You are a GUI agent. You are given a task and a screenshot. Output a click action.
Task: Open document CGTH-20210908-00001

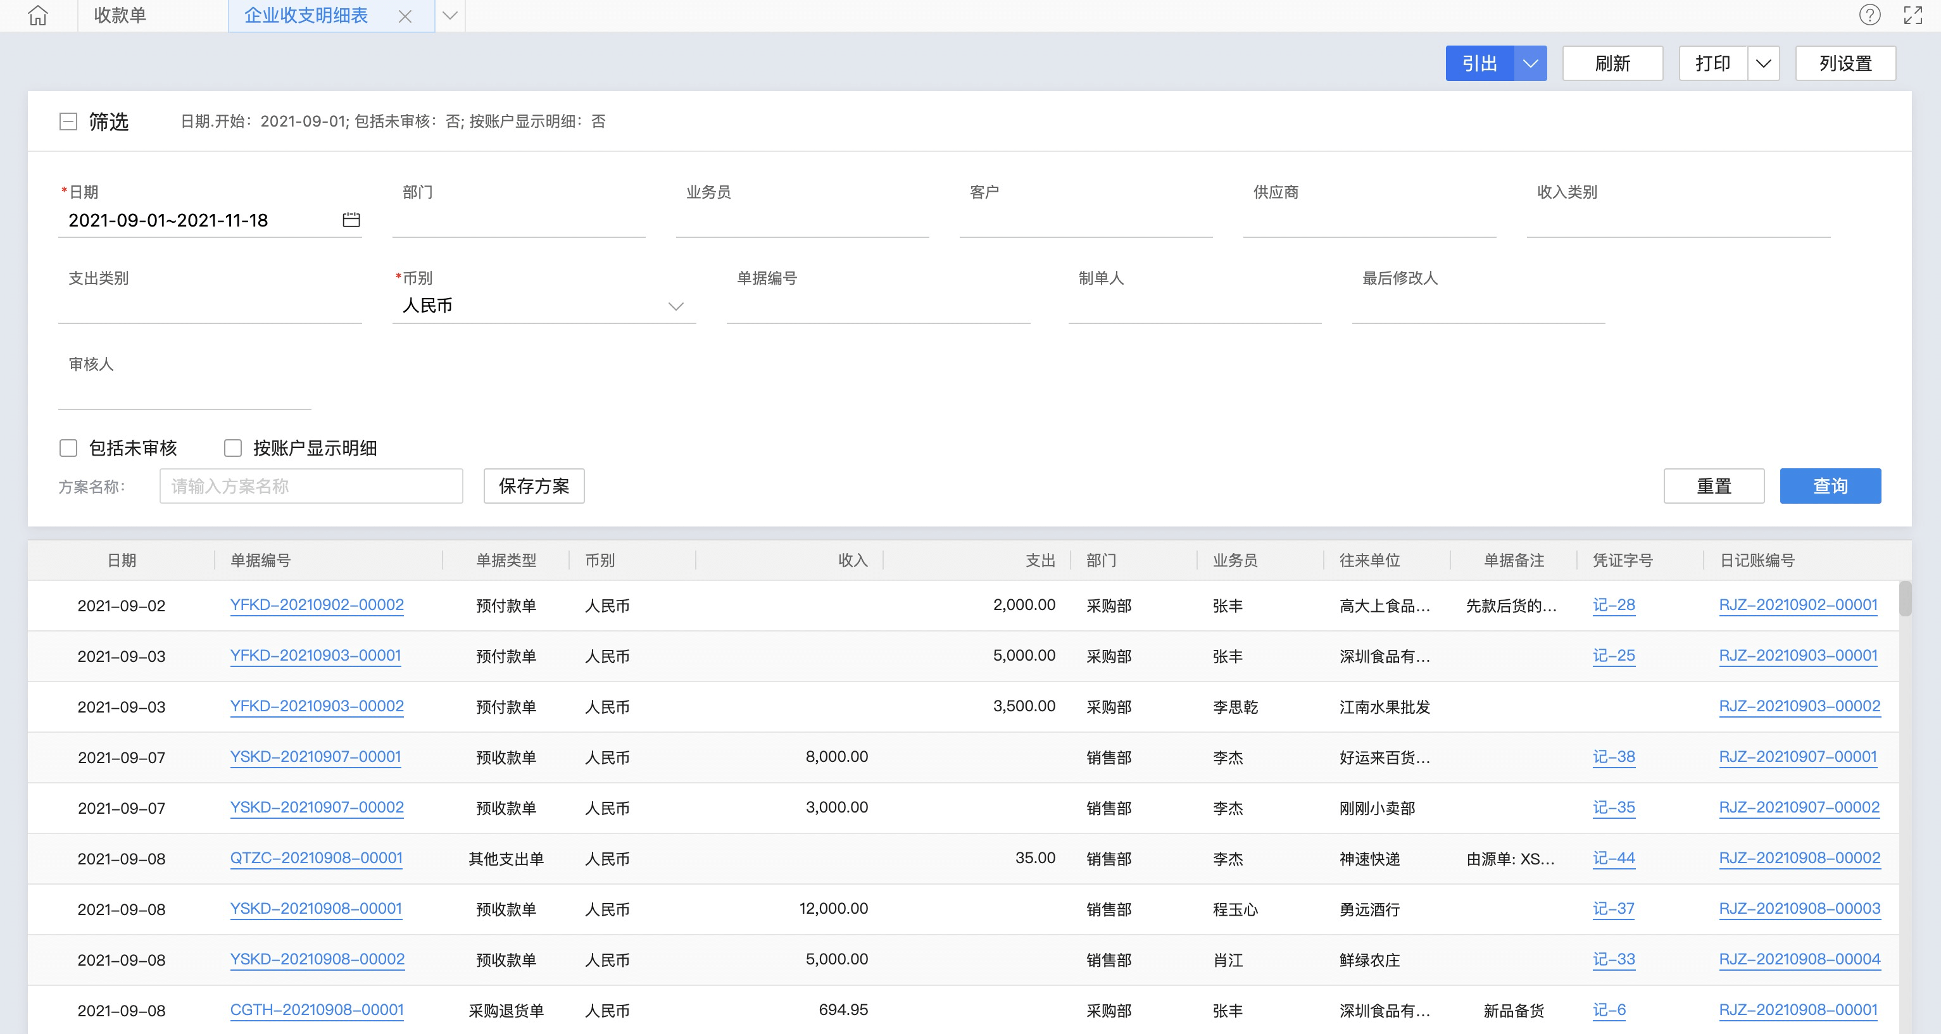(x=317, y=1009)
